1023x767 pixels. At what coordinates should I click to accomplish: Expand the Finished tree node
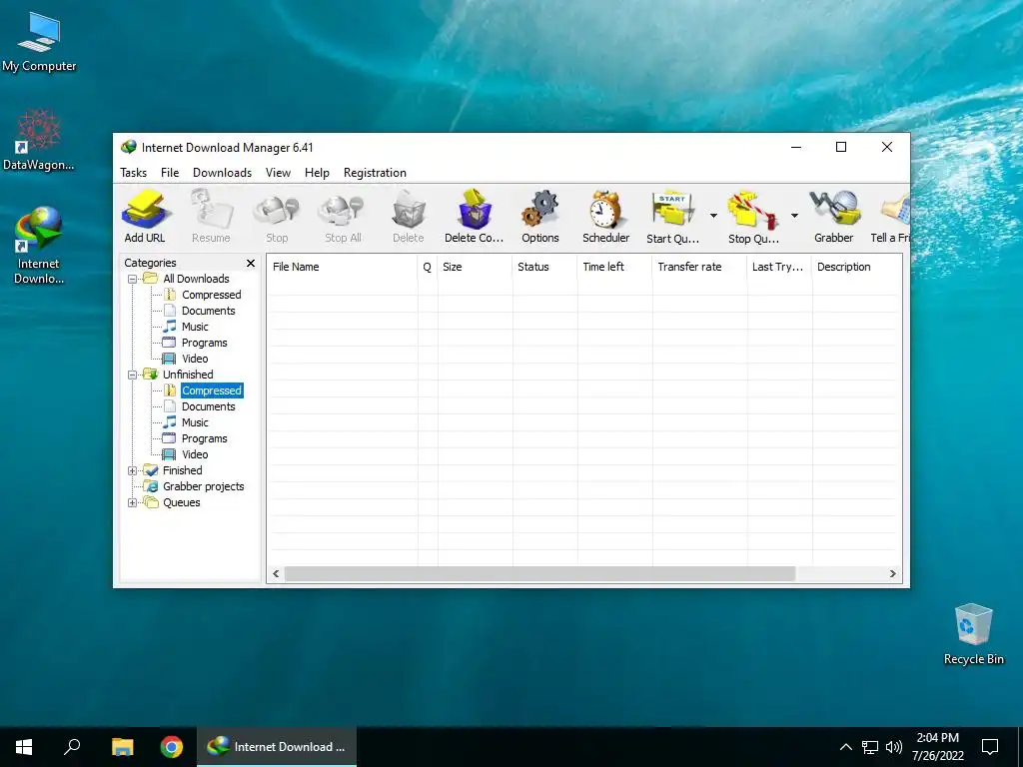(133, 471)
